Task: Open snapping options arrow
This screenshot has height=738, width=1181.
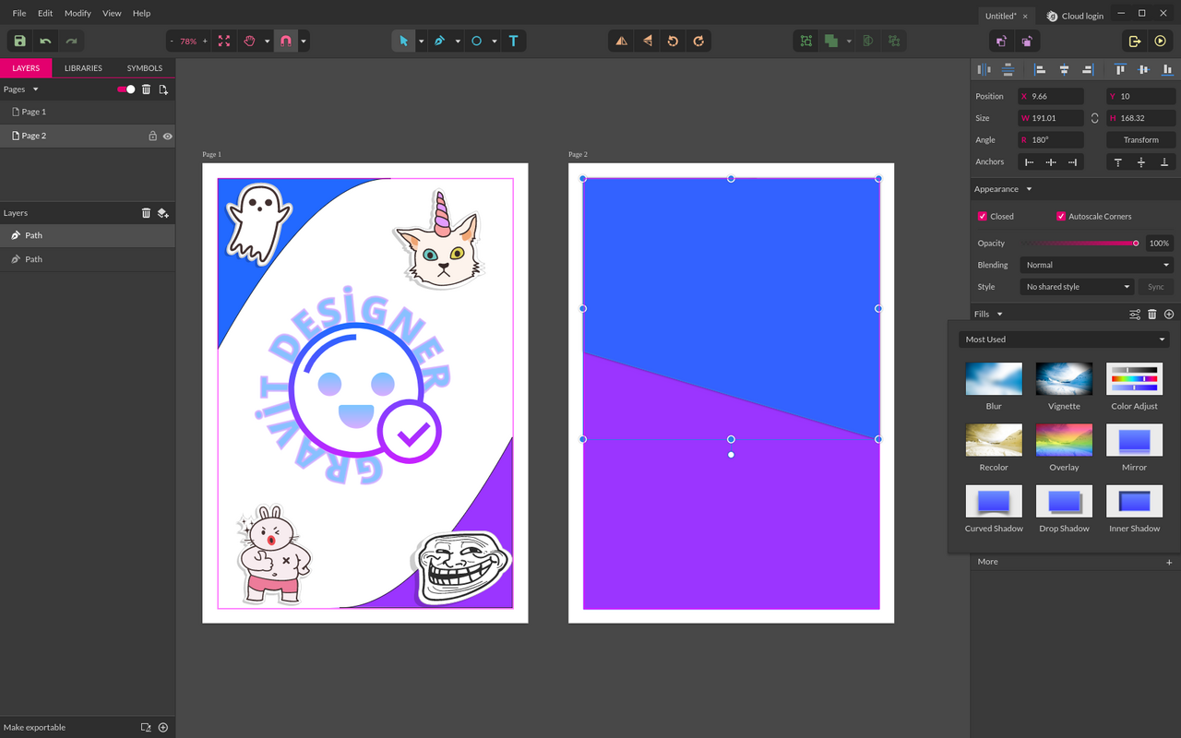Action: tap(304, 42)
